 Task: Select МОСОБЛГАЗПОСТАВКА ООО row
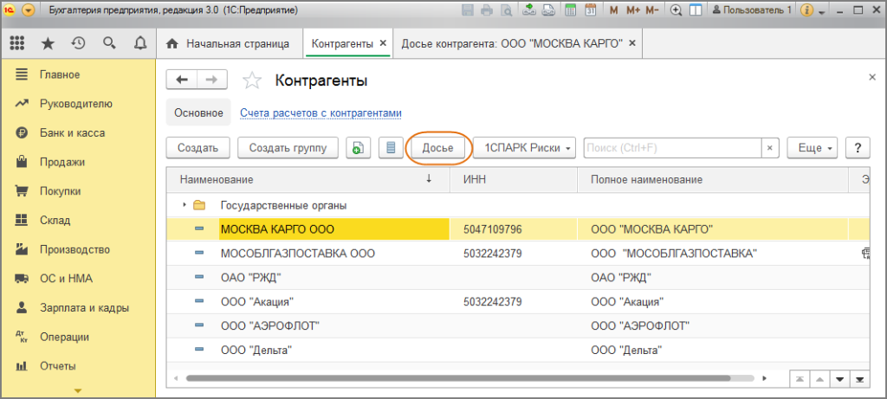tap(518, 254)
